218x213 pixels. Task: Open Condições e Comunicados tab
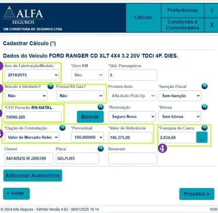point(183,25)
